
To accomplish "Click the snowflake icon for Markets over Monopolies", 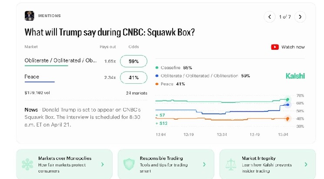I will click(27, 164).
